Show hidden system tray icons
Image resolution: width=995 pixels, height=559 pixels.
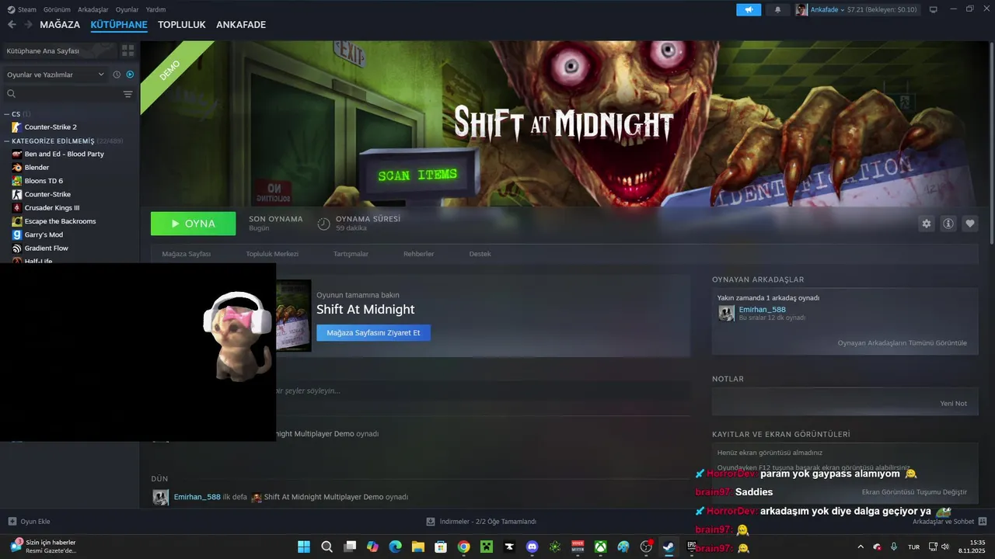860,547
